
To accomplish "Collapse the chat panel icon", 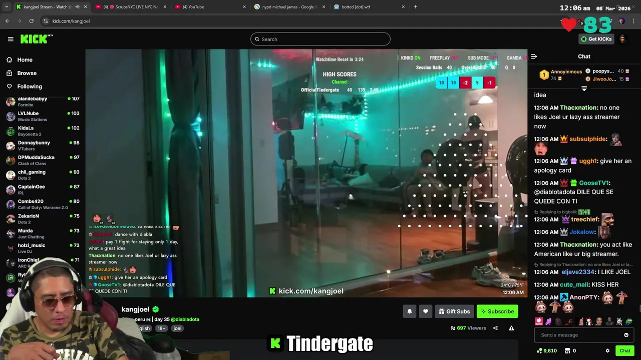I will tap(534, 56).
